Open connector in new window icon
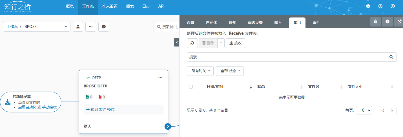Viewport: 403px width, 137px height. (399, 21)
